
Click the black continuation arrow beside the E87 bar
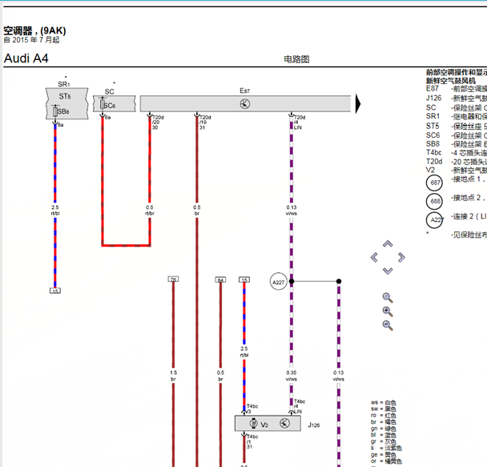click(x=358, y=103)
